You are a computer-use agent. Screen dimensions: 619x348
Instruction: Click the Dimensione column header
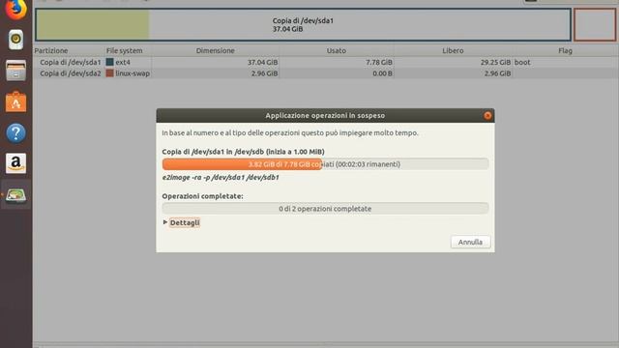point(216,50)
